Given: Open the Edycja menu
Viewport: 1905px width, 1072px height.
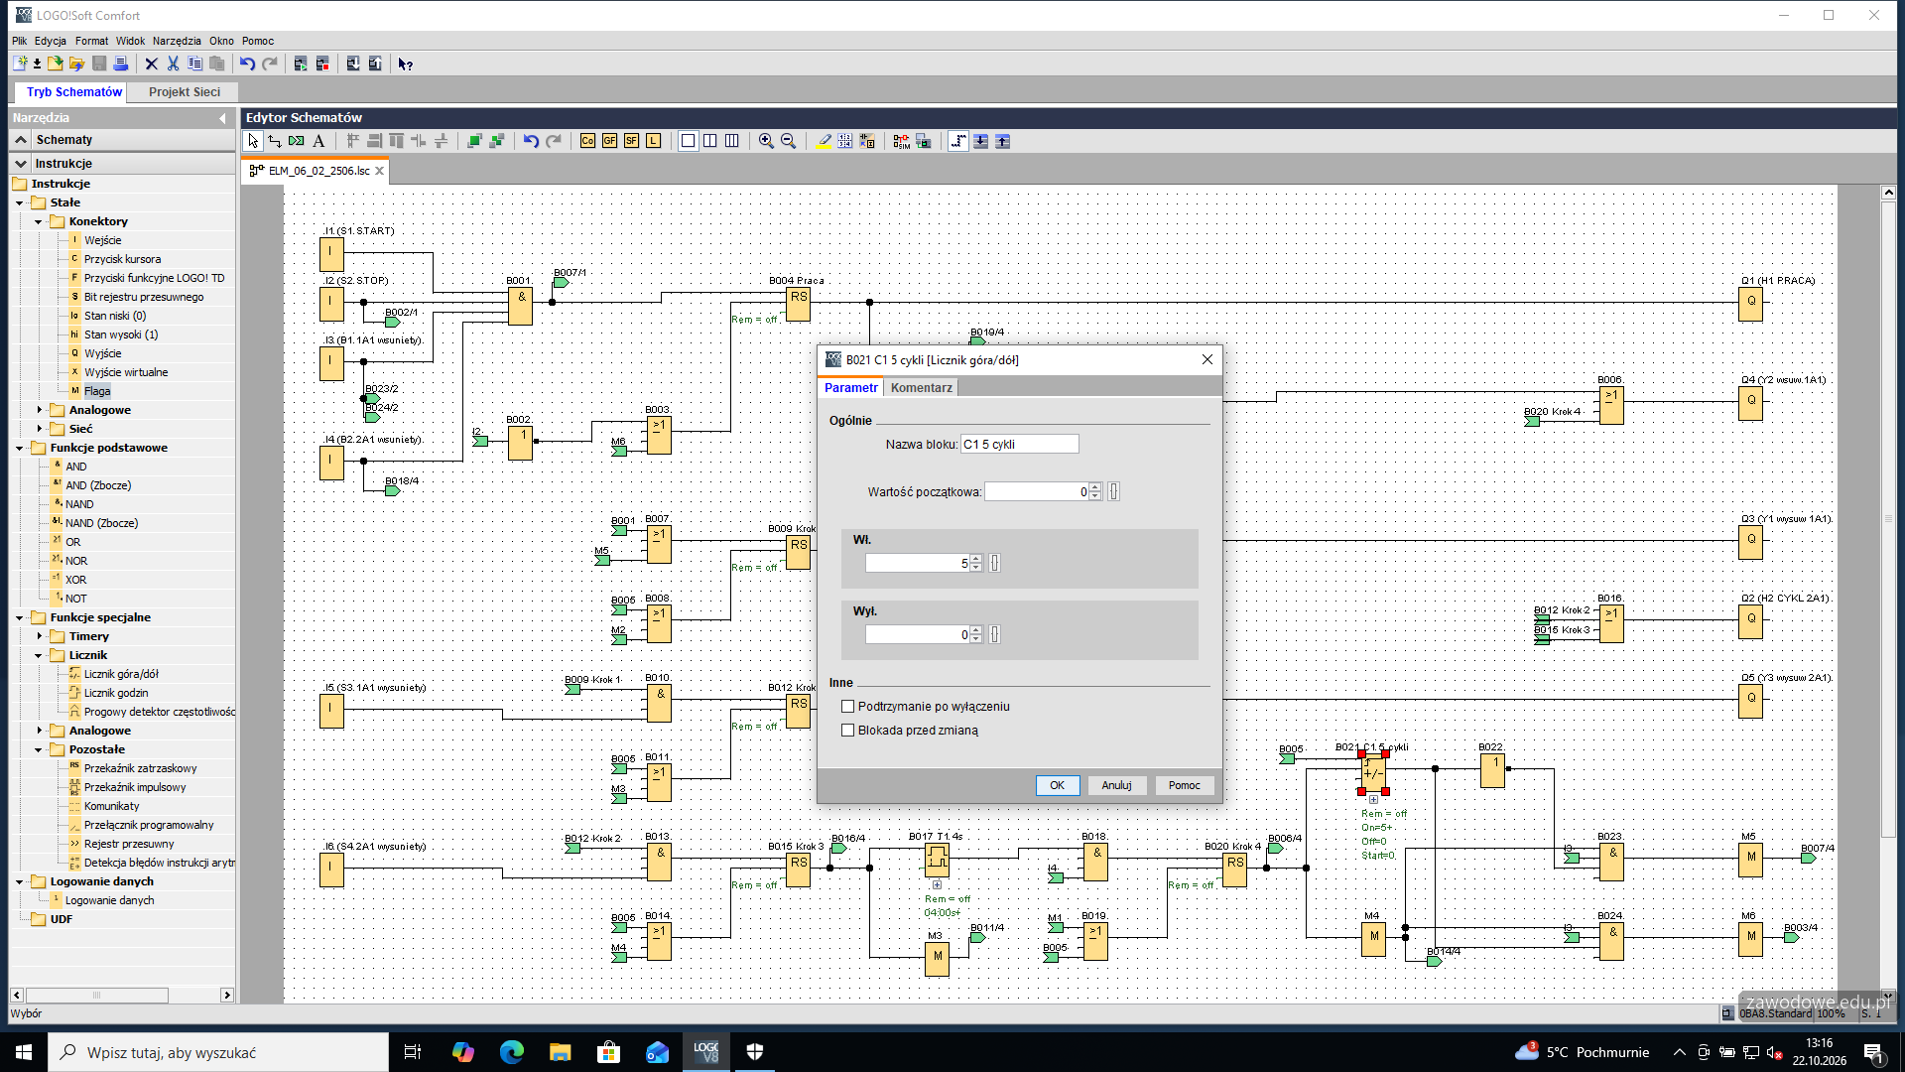Looking at the screenshot, I should point(51,41).
